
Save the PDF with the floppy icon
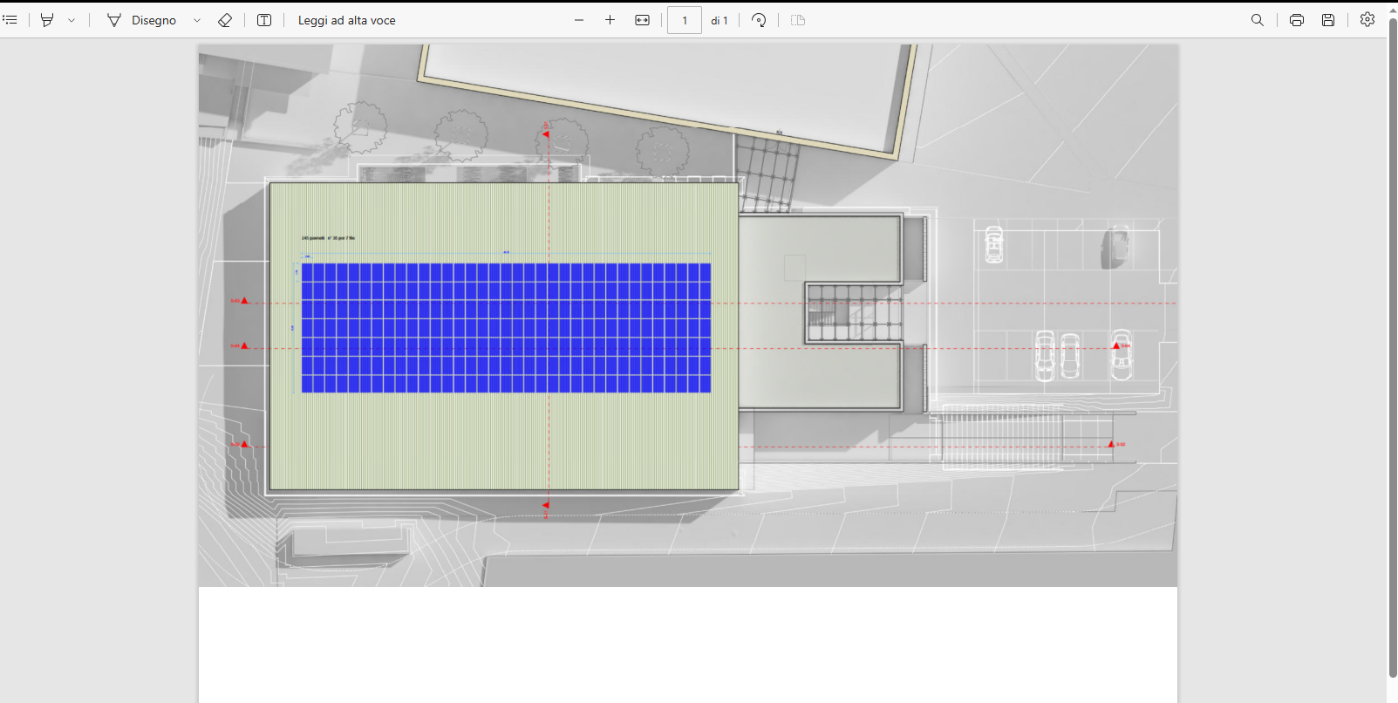coord(1328,20)
